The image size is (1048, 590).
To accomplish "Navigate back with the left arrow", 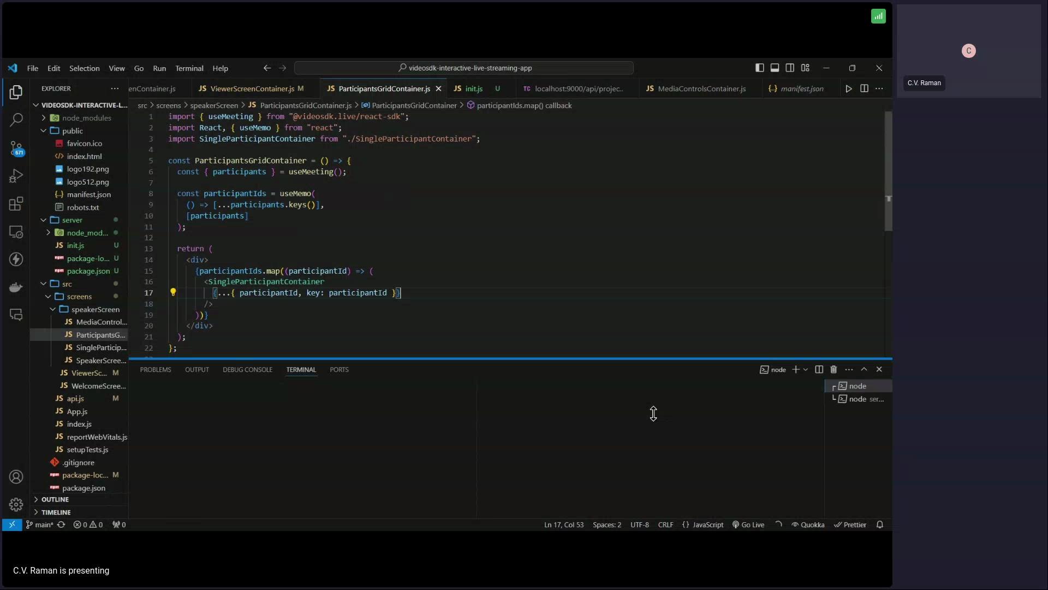I will (267, 68).
